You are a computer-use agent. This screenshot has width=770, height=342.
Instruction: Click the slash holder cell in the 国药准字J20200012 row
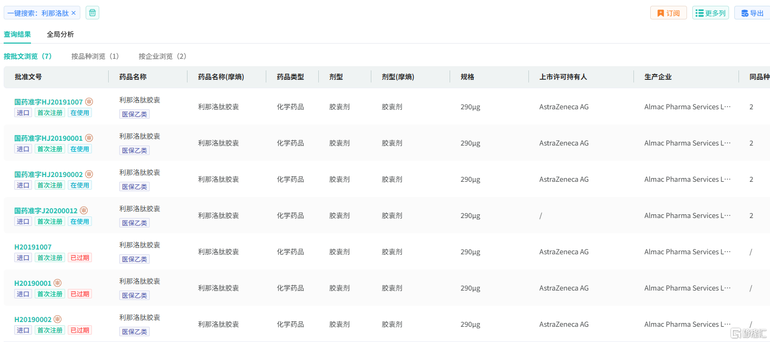pos(540,215)
